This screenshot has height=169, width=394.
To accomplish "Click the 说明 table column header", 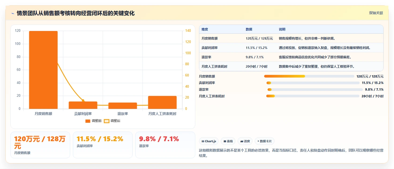I will (282, 29).
